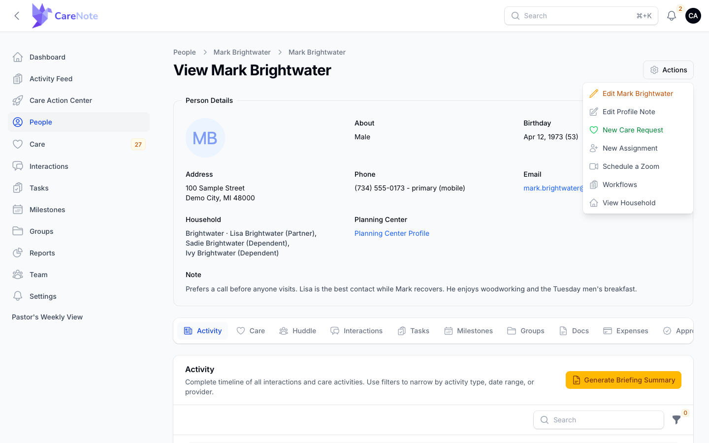Click Generate Briefing Summary button
The image size is (709, 443).
coord(623,380)
